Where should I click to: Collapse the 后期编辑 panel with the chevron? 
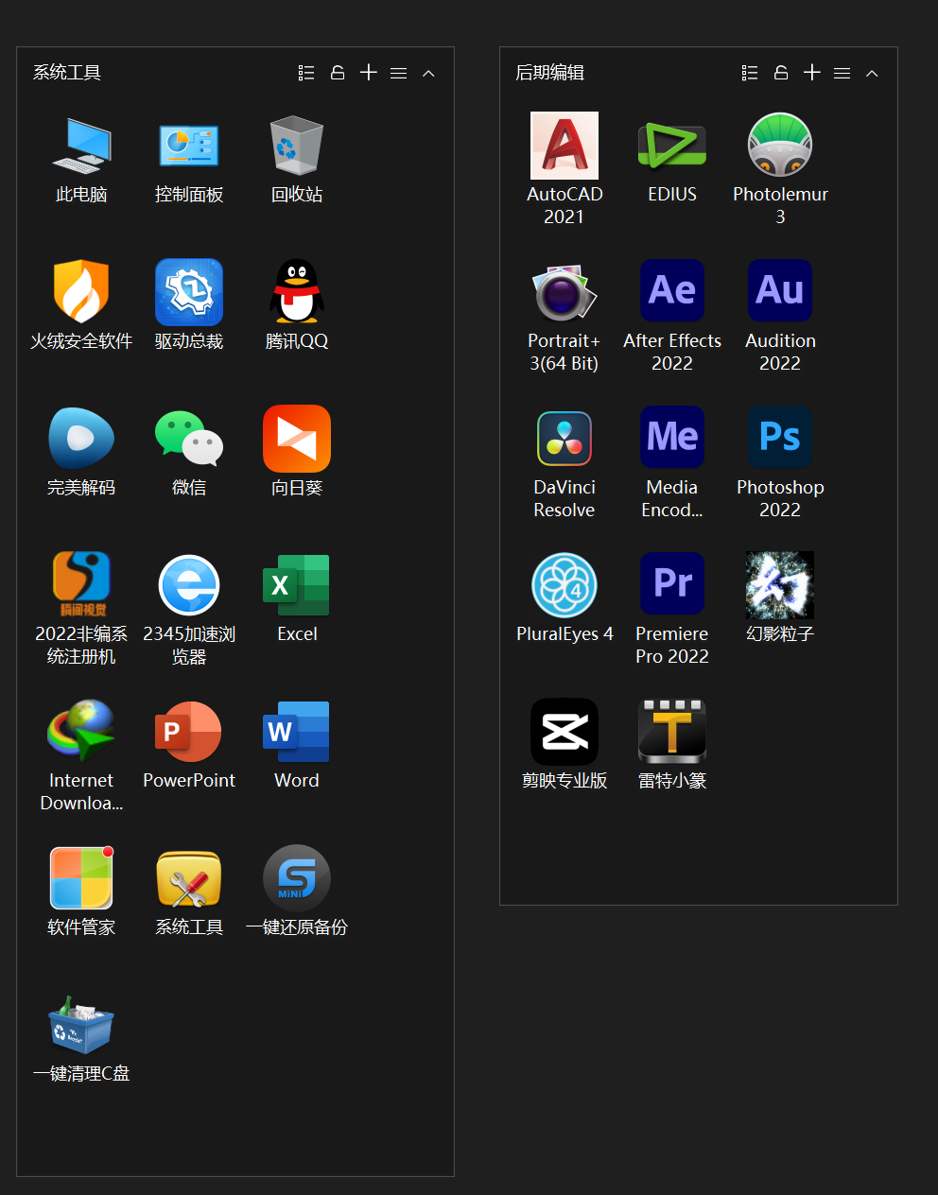[872, 73]
